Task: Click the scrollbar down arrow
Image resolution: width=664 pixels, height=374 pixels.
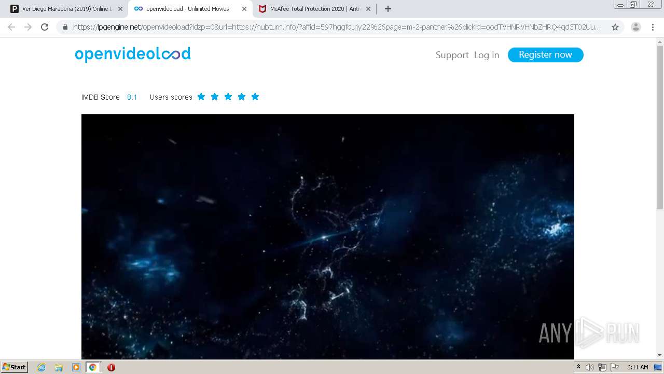Action: pyautogui.click(x=660, y=355)
